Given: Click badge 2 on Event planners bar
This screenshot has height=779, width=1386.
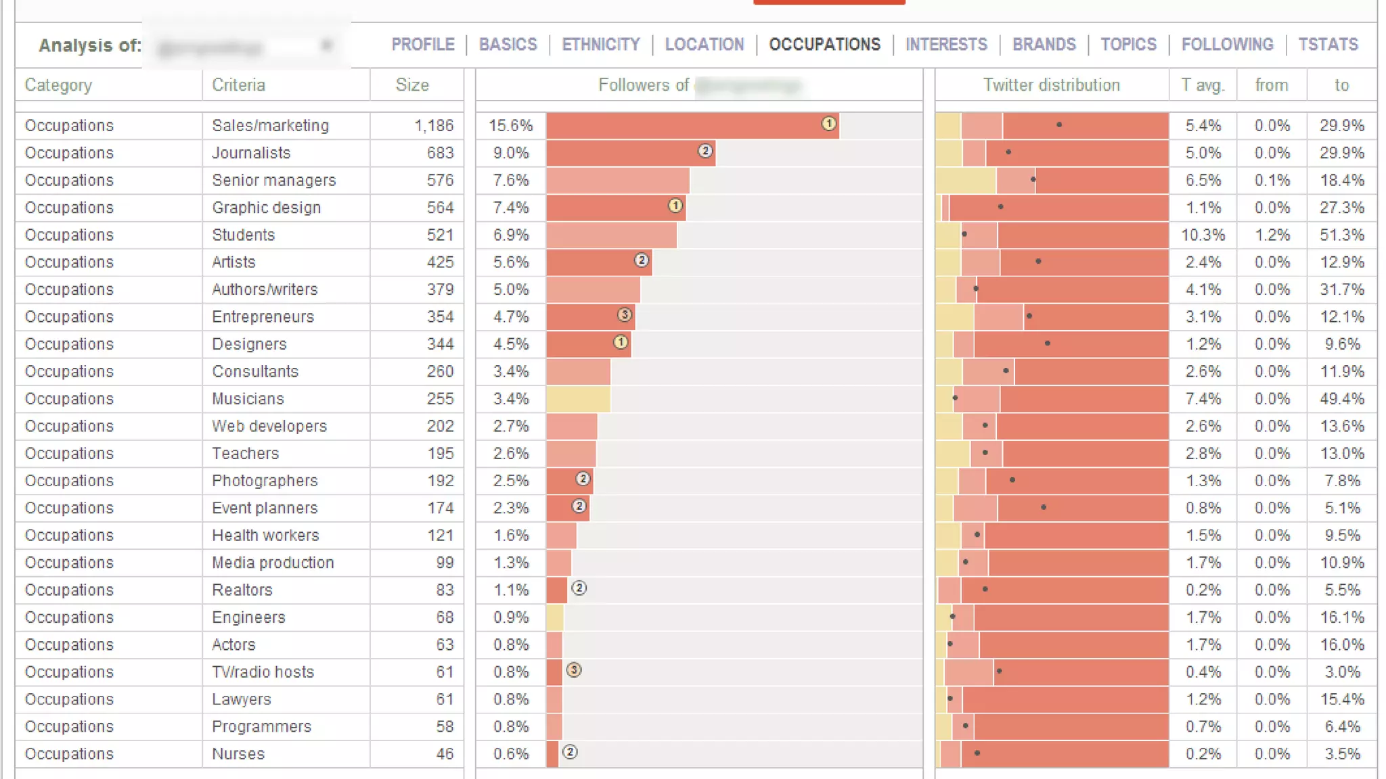Looking at the screenshot, I should tap(579, 506).
